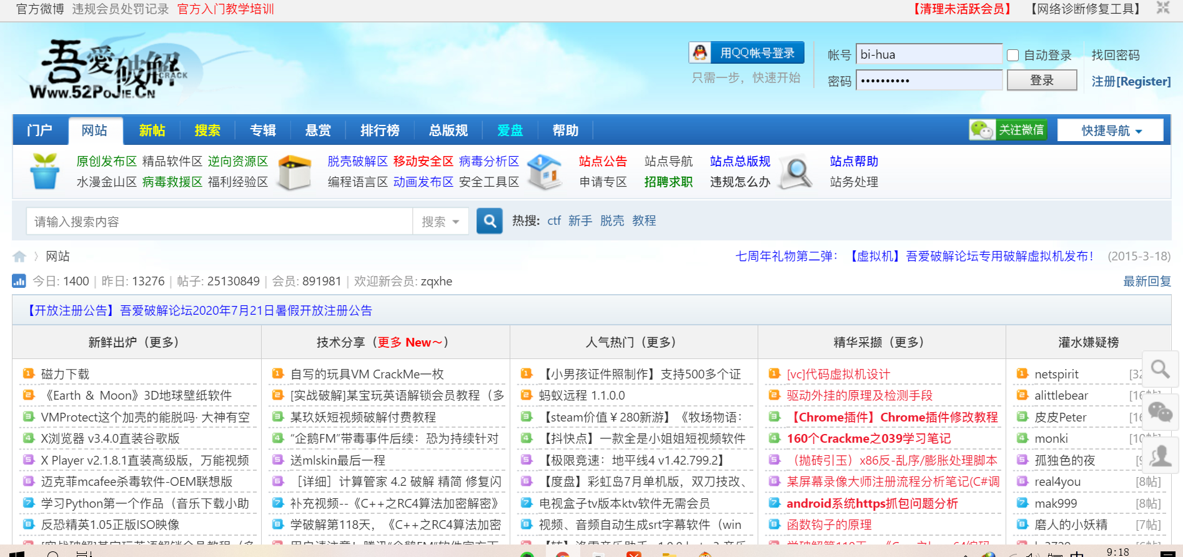Open the 搜索 type dropdown in search bar
Screen dimensions: 1183x557
coord(440,222)
